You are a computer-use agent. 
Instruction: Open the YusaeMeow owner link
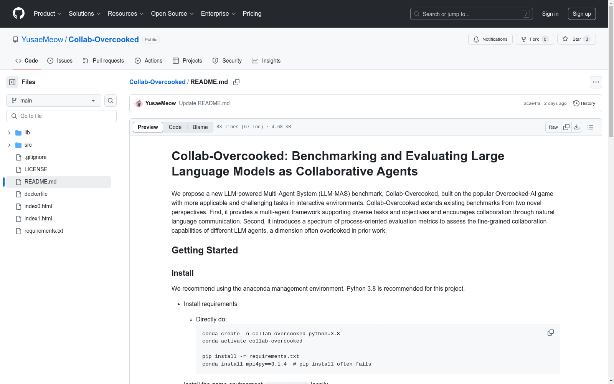42,40
